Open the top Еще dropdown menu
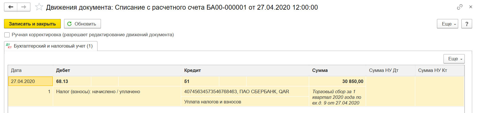 pyautogui.click(x=447, y=24)
